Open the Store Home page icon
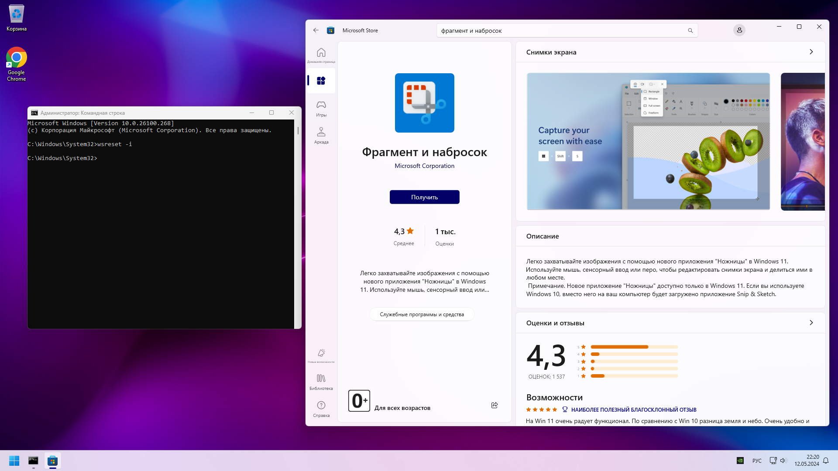The height and width of the screenshot is (471, 838). (321, 55)
